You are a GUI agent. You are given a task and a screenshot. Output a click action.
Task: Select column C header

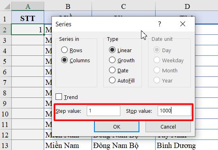point(124,6)
